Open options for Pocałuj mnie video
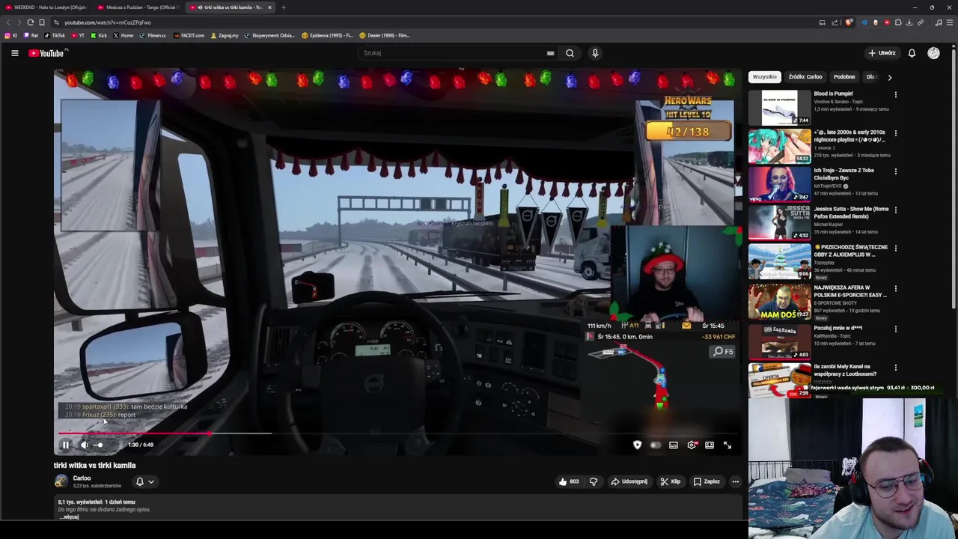The height and width of the screenshot is (539, 958). [895, 329]
